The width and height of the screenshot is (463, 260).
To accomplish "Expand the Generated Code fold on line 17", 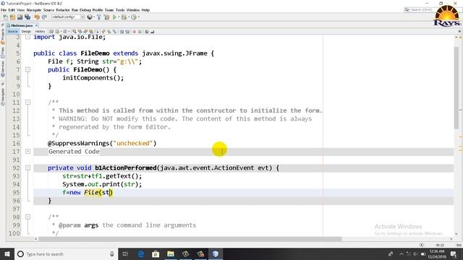I will pos(27,151).
